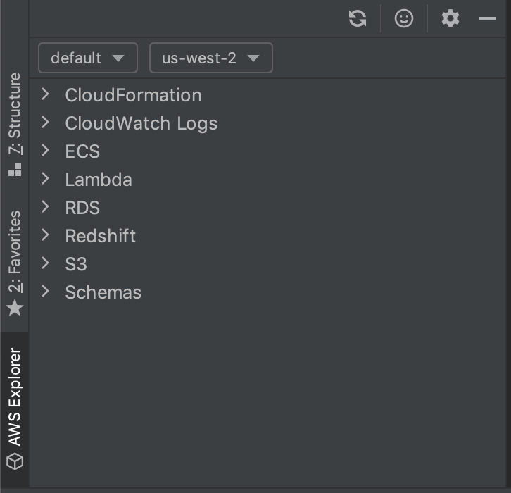Select the Schemas tree item
This screenshot has height=493, width=511.
click(103, 292)
